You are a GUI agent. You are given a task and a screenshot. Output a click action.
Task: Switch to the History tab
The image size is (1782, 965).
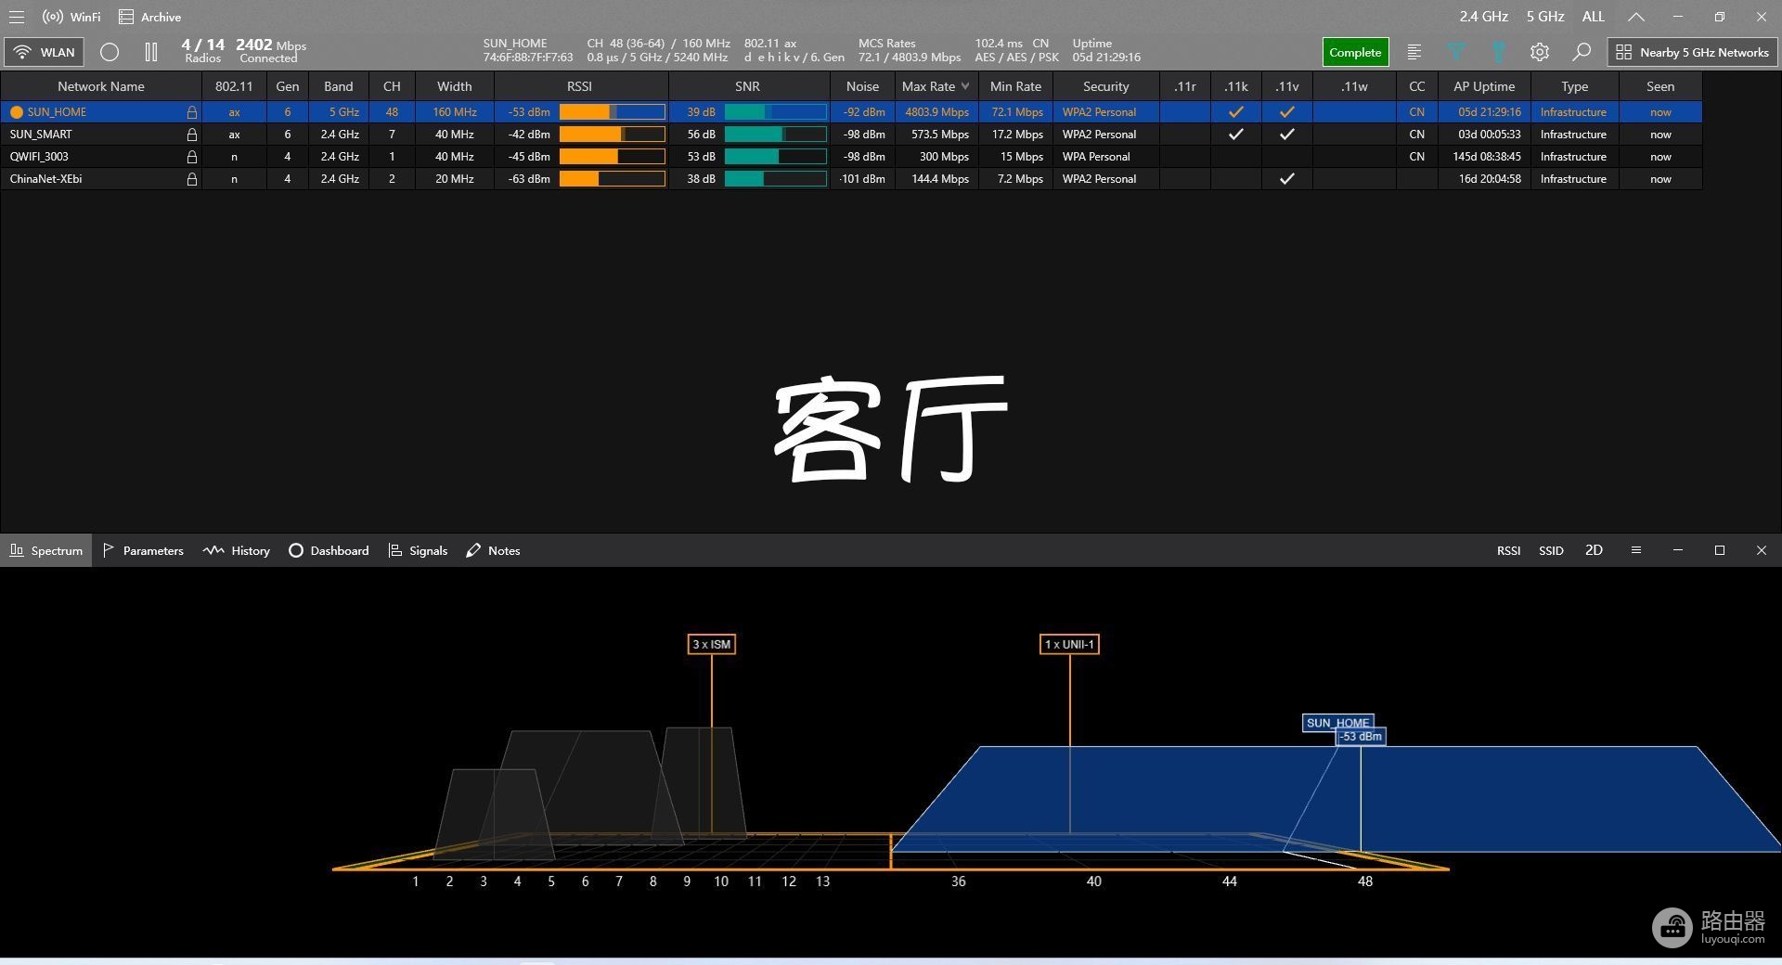point(237,550)
